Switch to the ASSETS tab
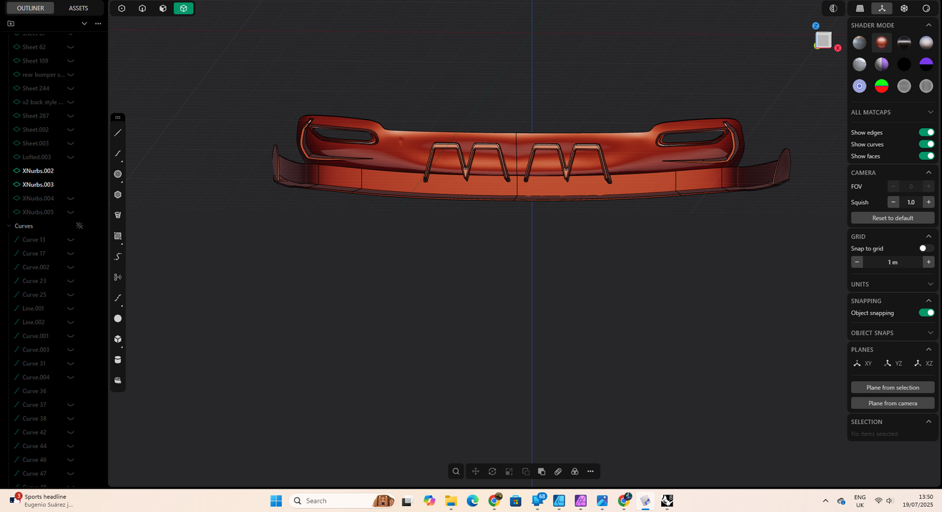This screenshot has width=942, height=512. pyautogui.click(x=78, y=8)
